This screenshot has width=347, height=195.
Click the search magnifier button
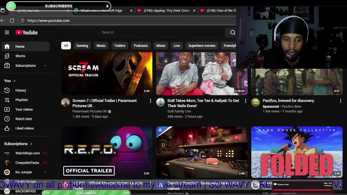[x=233, y=32]
